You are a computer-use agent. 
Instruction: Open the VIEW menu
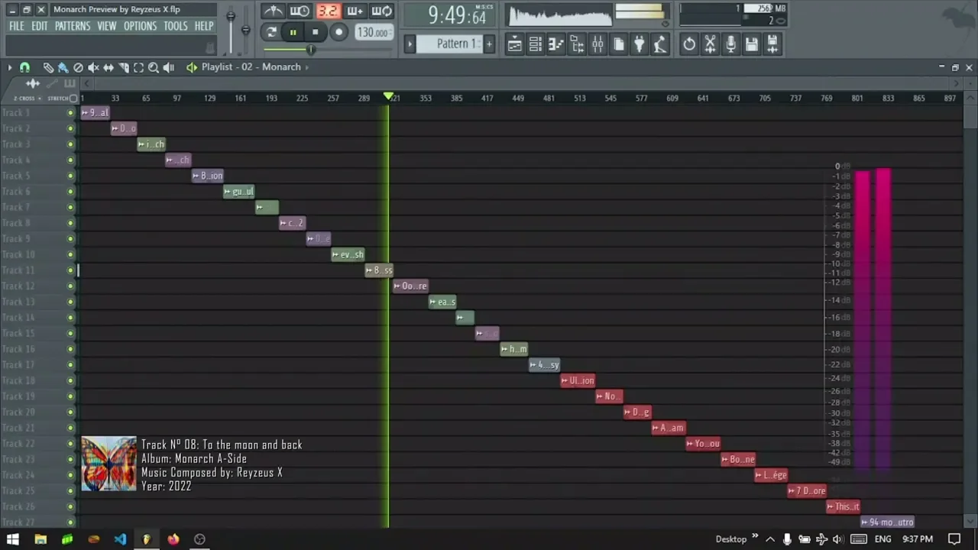[107, 26]
